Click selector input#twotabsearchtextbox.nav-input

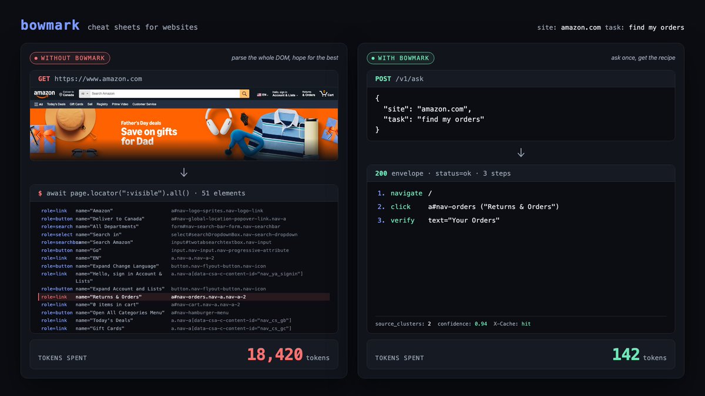point(221,242)
